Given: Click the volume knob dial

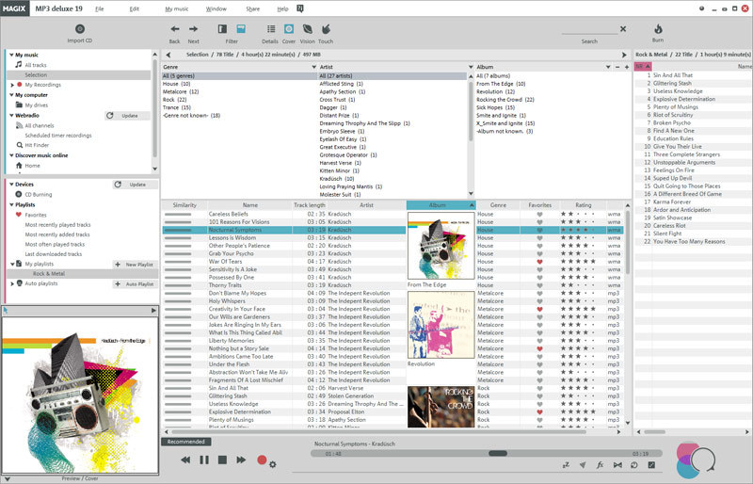Looking at the screenshot, I should pyautogui.click(x=703, y=459).
